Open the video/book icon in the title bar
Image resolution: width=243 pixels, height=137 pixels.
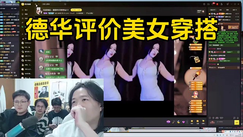[x=208, y=4]
